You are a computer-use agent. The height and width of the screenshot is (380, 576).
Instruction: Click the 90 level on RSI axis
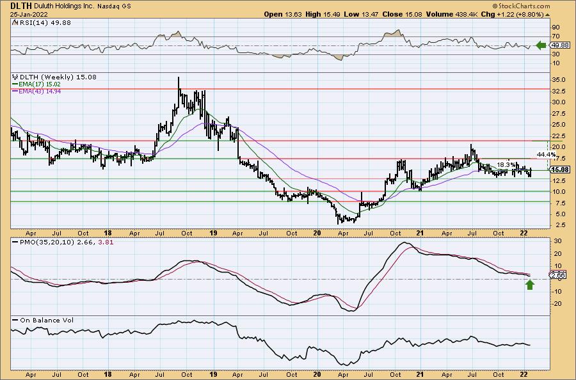click(x=556, y=27)
